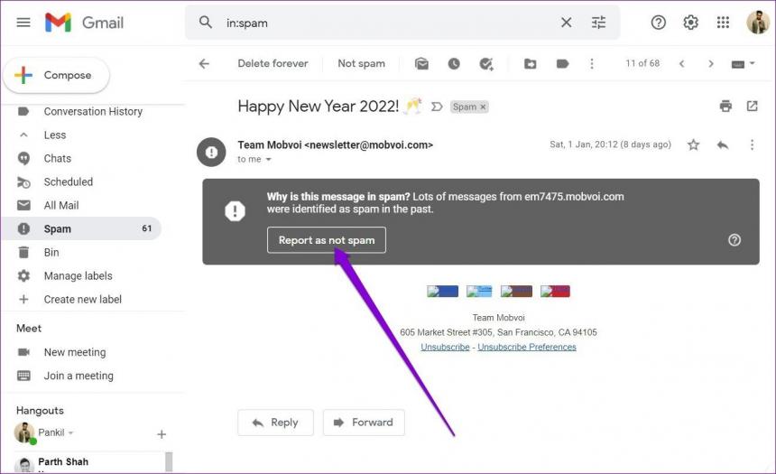Screen dimensions: 776x474
Task: Show search options slider icon
Action: (x=599, y=23)
